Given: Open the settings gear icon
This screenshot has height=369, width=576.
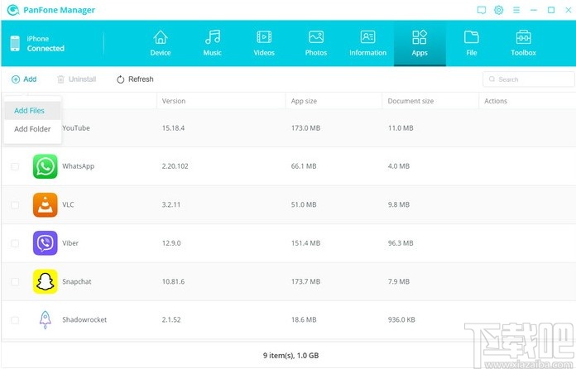Looking at the screenshot, I should point(498,10).
